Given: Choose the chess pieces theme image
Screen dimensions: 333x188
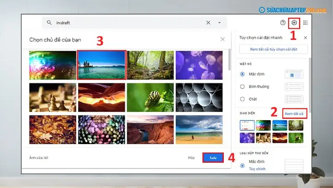Looking at the screenshot, I should point(53,97).
